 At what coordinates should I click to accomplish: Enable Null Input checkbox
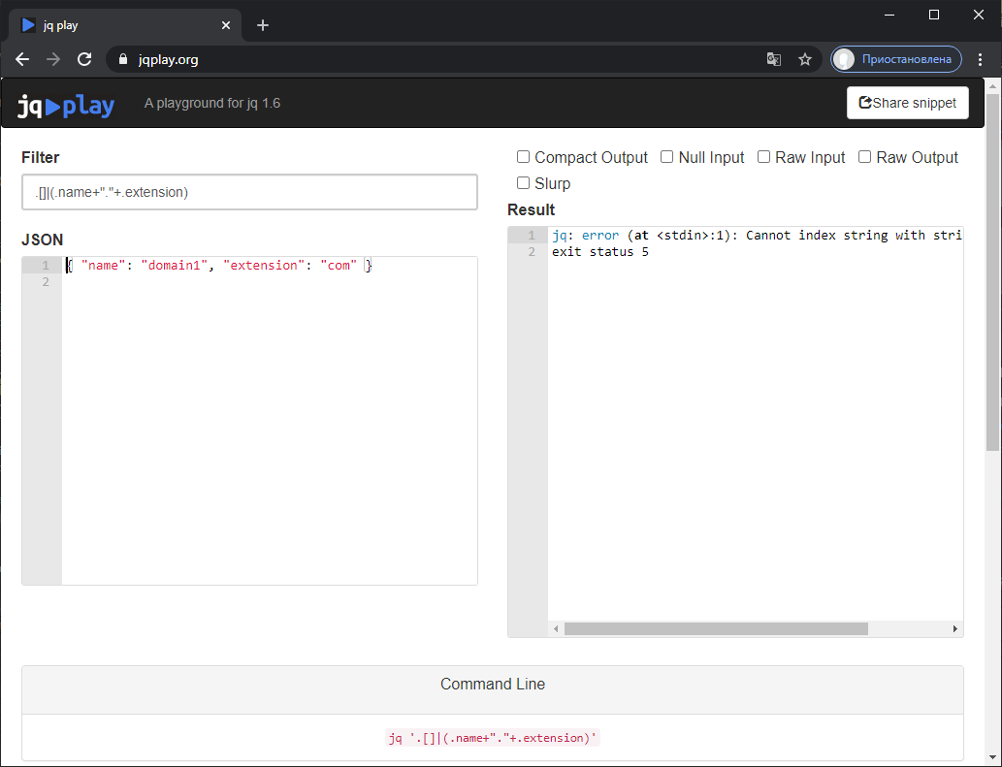[x=667, y=157]
